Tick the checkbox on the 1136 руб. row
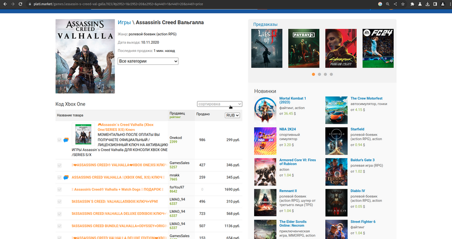The height and width of the screenshot is (239, 452). click(x=59, y=226)
